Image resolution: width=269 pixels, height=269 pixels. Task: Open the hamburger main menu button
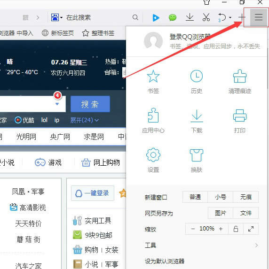[259, 17]
